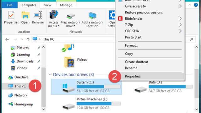
Task: Click the pin icon beside sidebar Videos
Action: coord(39,68)
